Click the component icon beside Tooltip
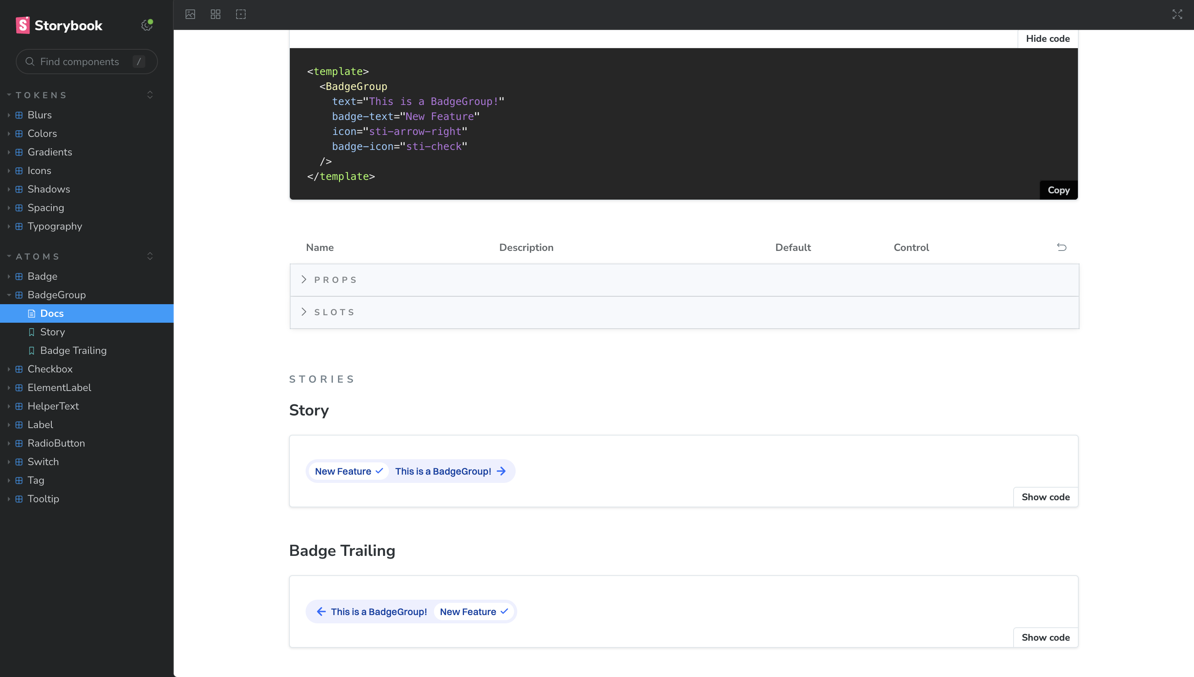This screenshot has height=677, width=1194. click(x=19, y=499)
